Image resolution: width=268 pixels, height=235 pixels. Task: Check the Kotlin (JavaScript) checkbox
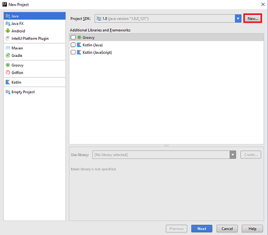73,52
